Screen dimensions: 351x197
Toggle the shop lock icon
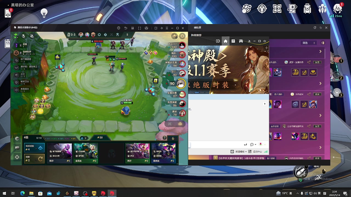[x=173, y=138]
